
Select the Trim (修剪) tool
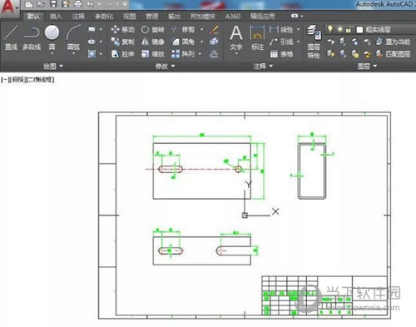(x=183, y=29)
